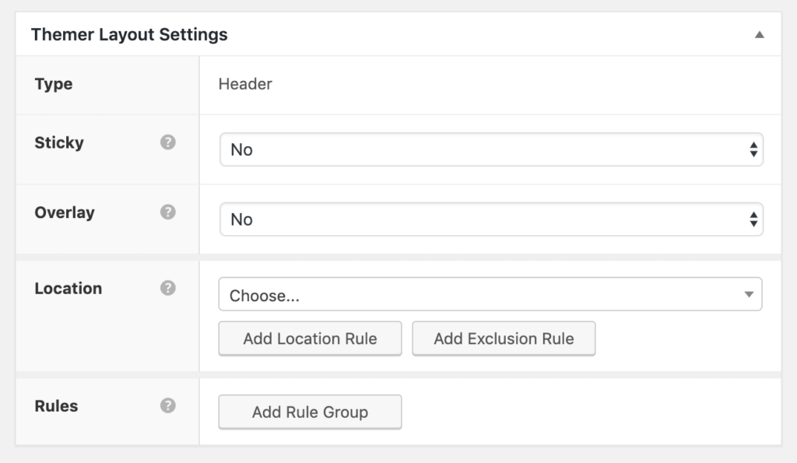Open the Overlay dropdown
The image size is (797, 463).
pos(491,219)
